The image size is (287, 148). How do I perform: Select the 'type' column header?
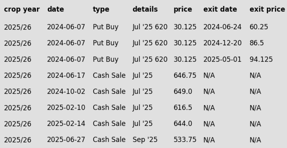(x=101, y=9)
